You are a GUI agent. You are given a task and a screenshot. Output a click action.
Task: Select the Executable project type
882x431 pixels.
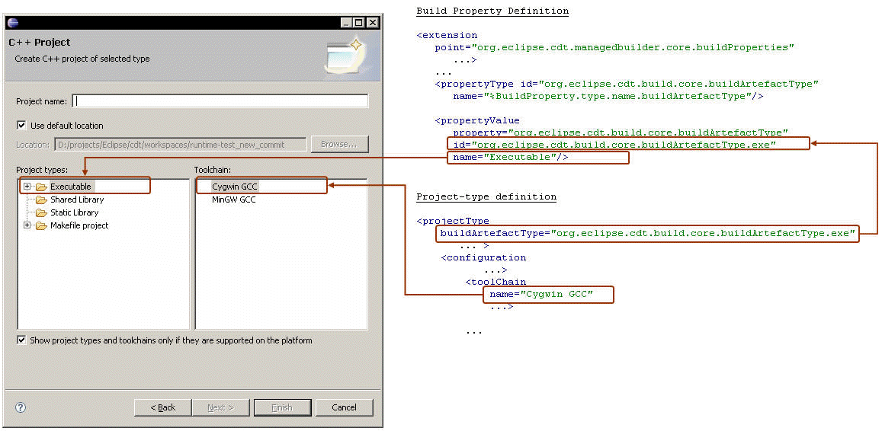click(x=70, y=186)
